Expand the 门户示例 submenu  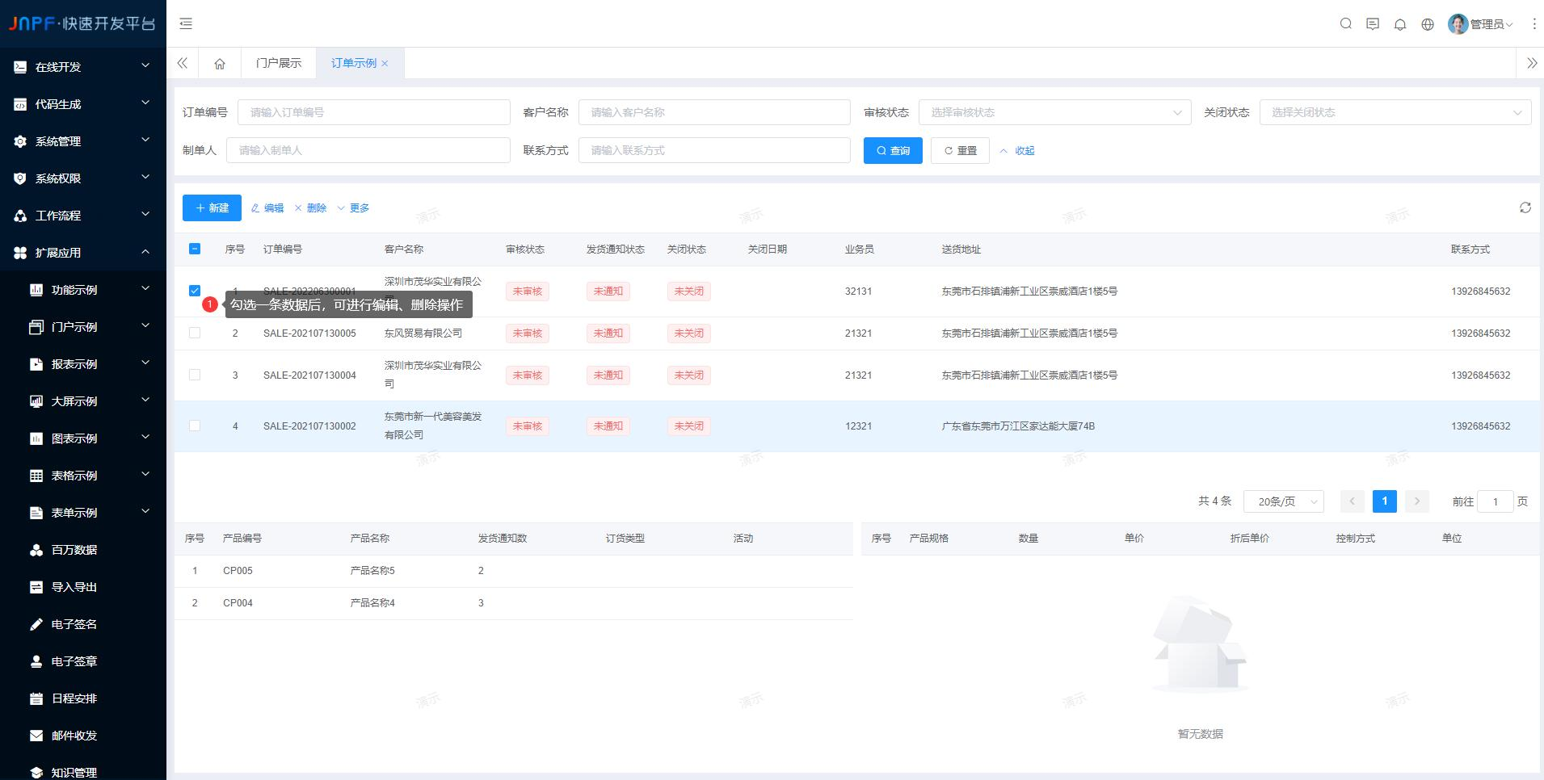click(x=83, y=327)
